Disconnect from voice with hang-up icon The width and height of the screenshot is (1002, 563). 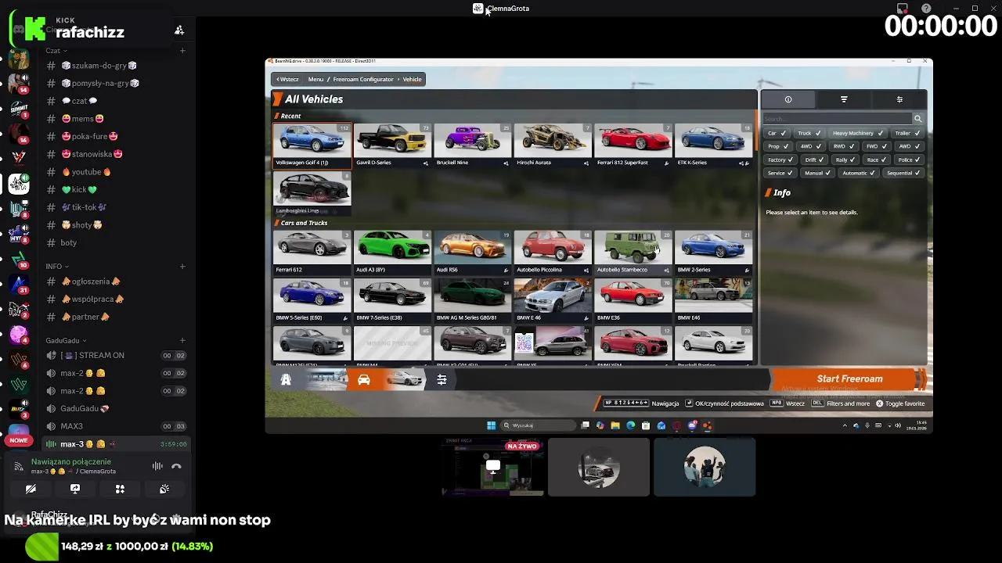pos(176,466)
